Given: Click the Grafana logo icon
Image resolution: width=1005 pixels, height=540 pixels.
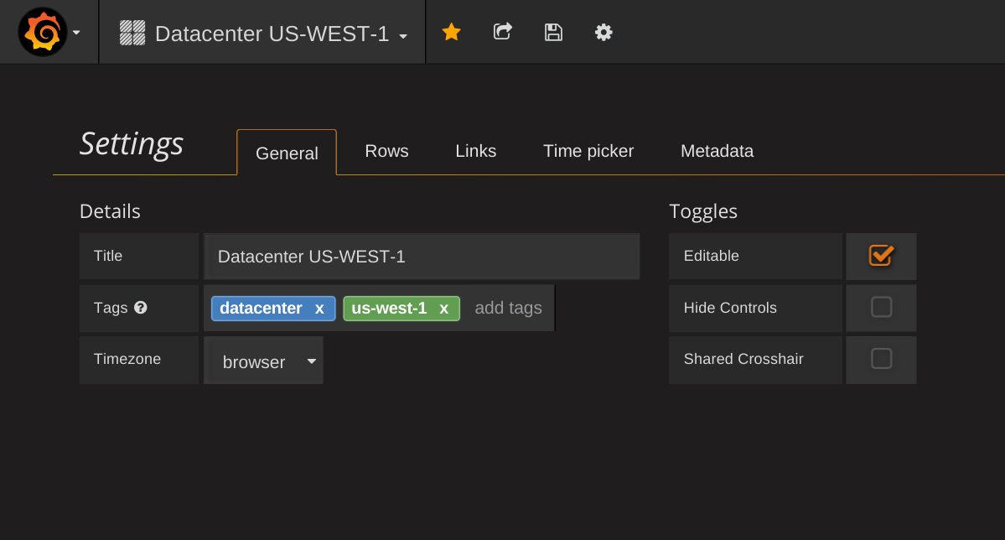Looking at the screenshot, I should 43,32.
